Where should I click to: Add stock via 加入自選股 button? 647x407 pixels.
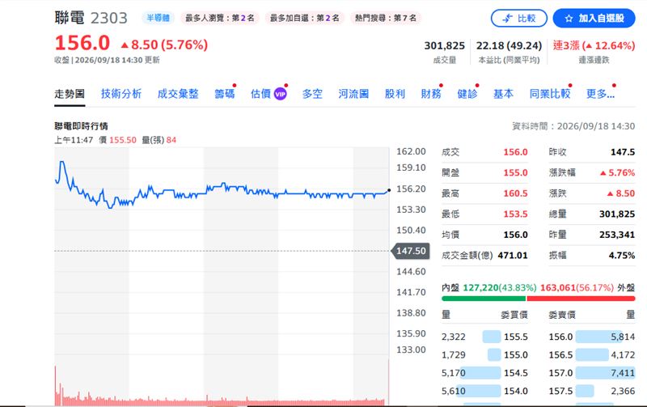click(594, 18)
